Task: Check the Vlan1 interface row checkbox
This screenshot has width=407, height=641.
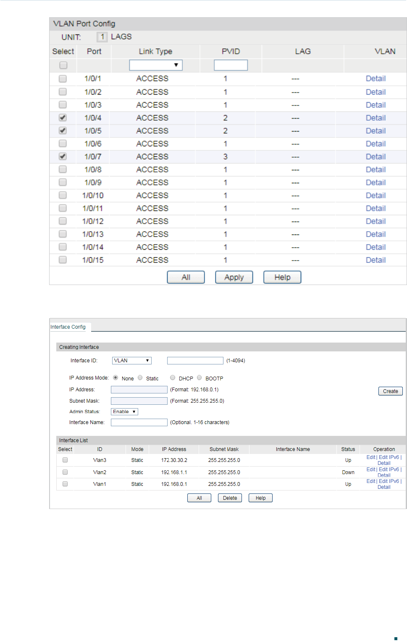Action: (65, 484)
